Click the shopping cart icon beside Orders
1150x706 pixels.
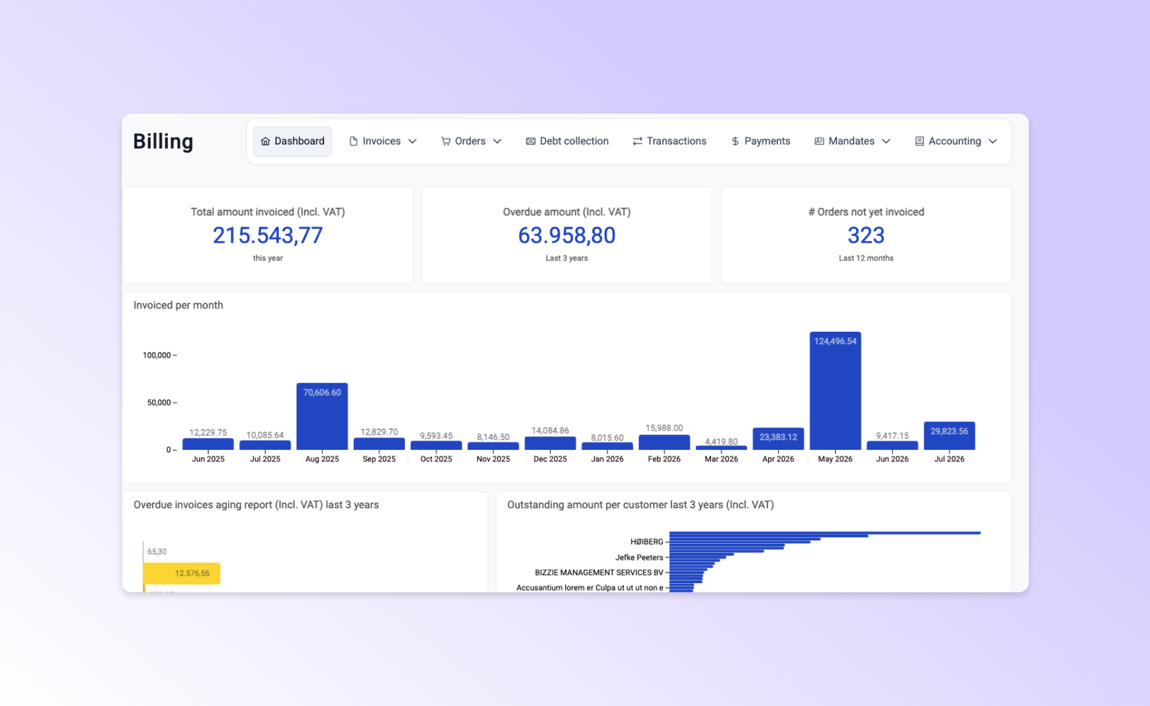(446, 141)
